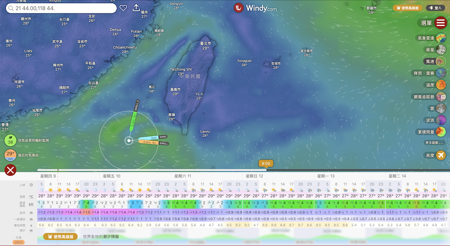450x246 pixels.
Task: Close forecast panel with red X button
Action: 10,170
